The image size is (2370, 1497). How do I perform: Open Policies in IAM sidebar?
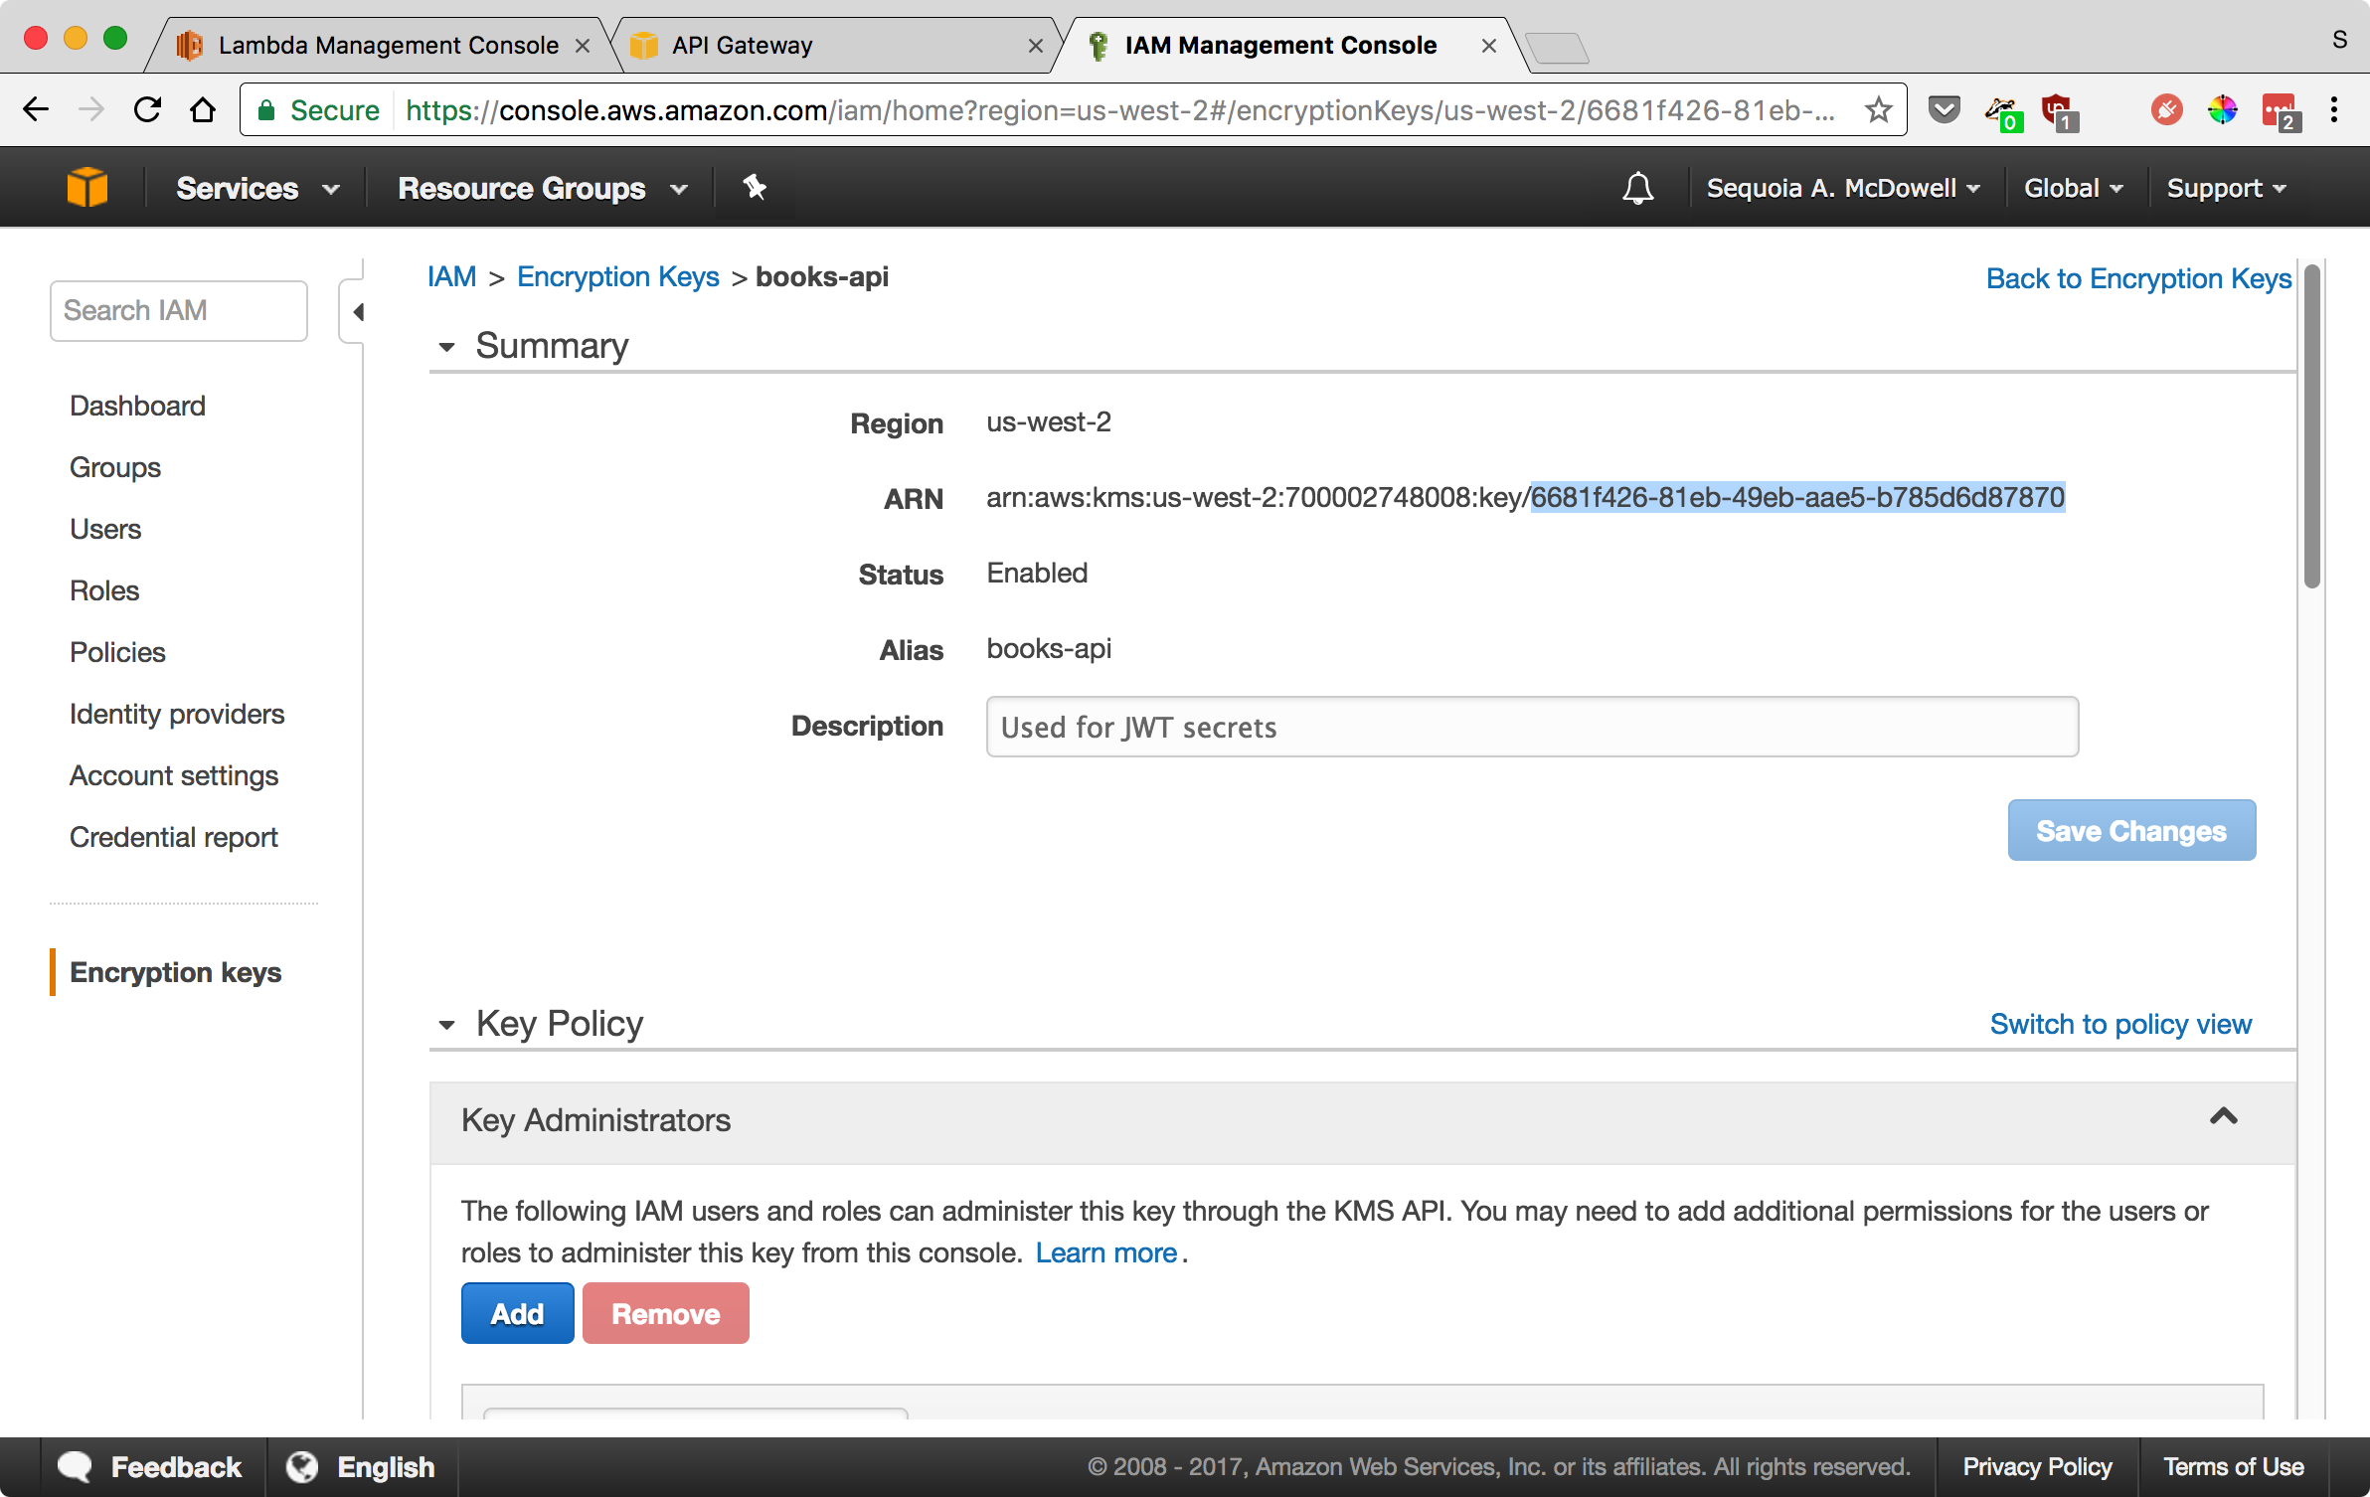pyautogui.click(x=117, y=652)
